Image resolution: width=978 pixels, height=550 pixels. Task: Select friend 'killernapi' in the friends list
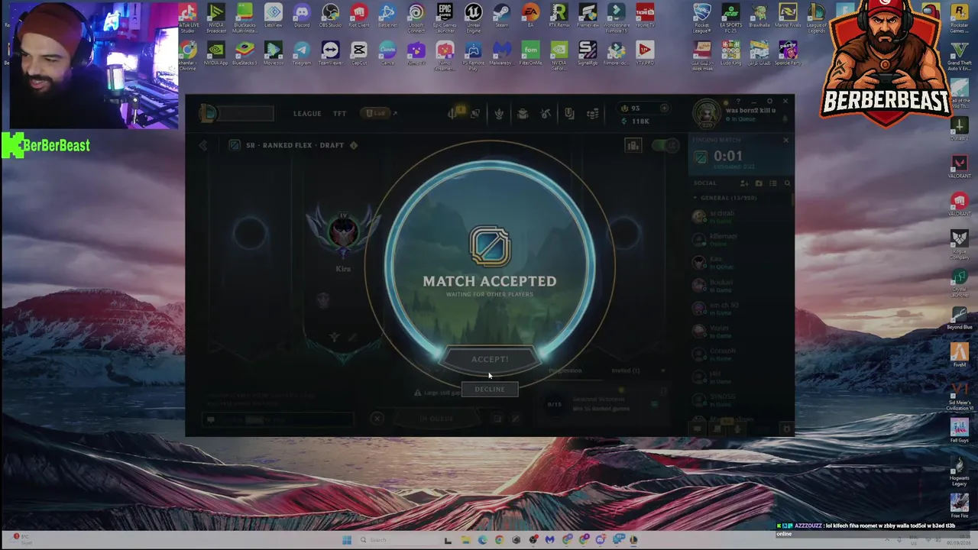pyautogui.click(x=741, y=239)
